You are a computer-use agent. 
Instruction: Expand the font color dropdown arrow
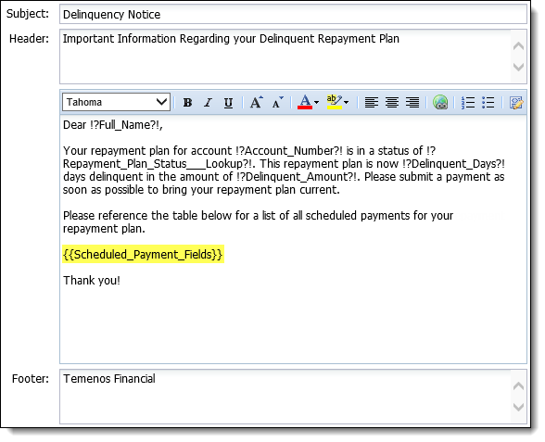tap(316, 103)
